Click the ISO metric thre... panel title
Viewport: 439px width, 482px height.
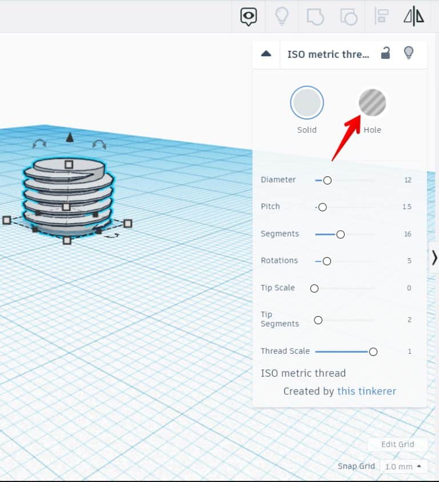point(328,54)
